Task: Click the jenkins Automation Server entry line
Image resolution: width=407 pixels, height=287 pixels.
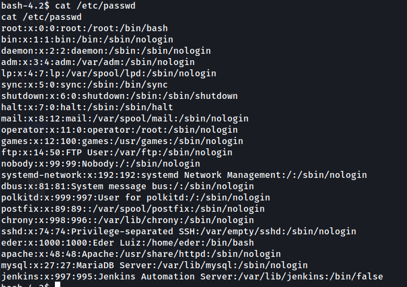Action: (x=192, y=276)
